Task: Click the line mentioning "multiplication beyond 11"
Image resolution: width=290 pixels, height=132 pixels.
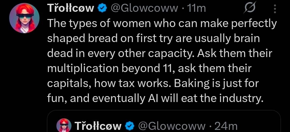Action: (149, 69)
